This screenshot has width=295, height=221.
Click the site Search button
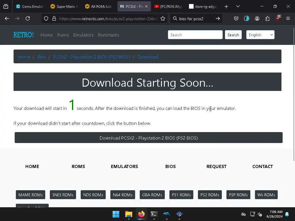coord(233,35)
